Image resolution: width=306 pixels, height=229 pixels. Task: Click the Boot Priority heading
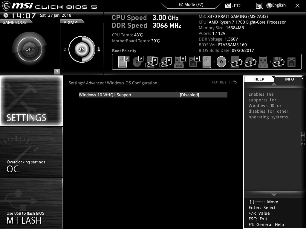(x=124, y=51)
